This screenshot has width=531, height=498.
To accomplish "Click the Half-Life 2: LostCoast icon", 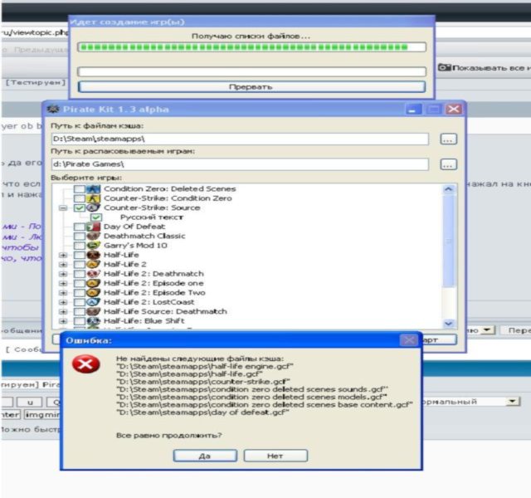I will click(93, 302).
